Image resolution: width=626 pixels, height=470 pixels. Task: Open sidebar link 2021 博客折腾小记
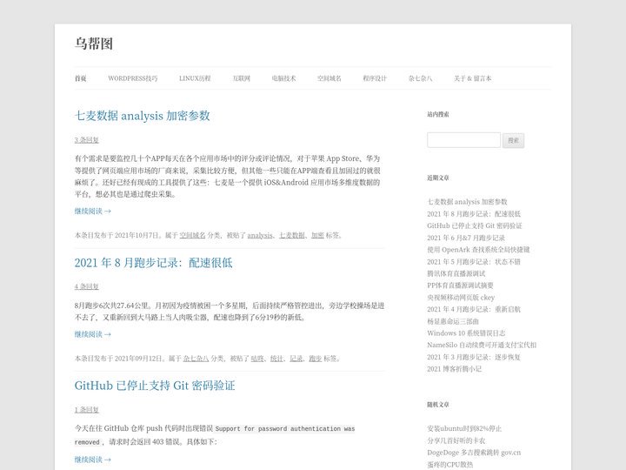(x=455, y=369)
